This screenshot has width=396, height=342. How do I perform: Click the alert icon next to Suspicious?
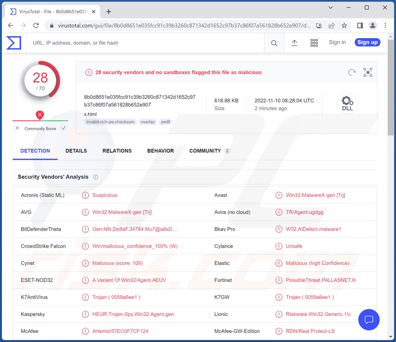tap(85, 195)
